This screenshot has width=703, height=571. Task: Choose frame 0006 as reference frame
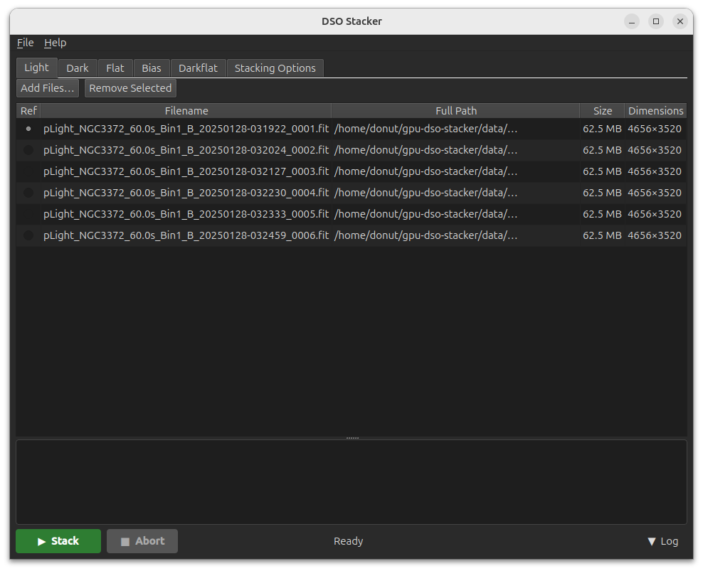(28, 235)
